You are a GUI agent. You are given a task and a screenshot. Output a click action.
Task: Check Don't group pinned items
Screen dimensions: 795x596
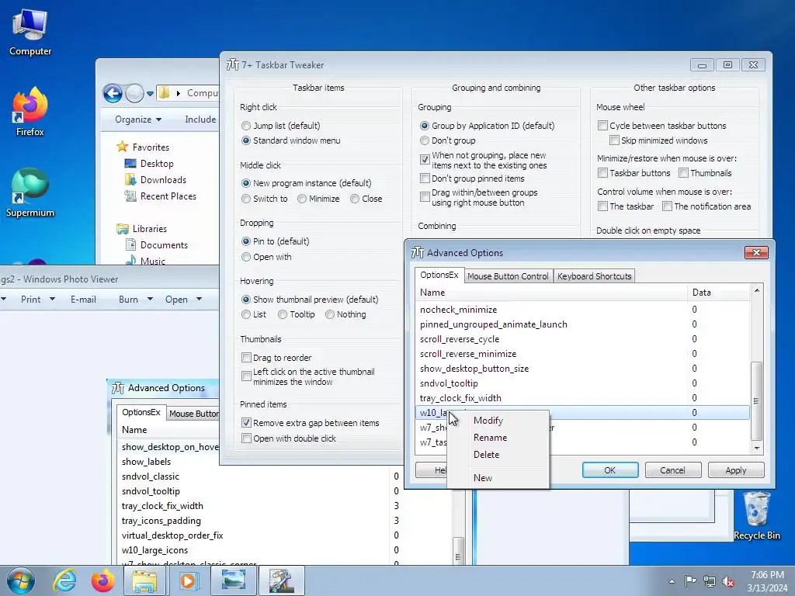425,178
